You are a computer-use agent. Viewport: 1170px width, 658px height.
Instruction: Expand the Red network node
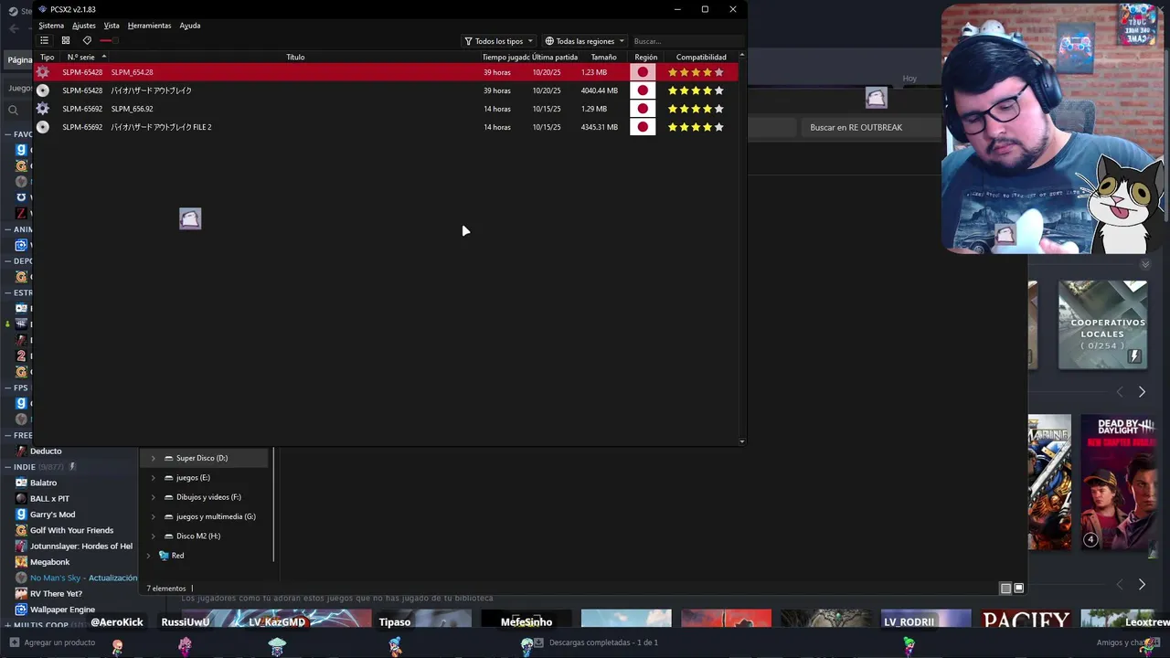[148, 556]
